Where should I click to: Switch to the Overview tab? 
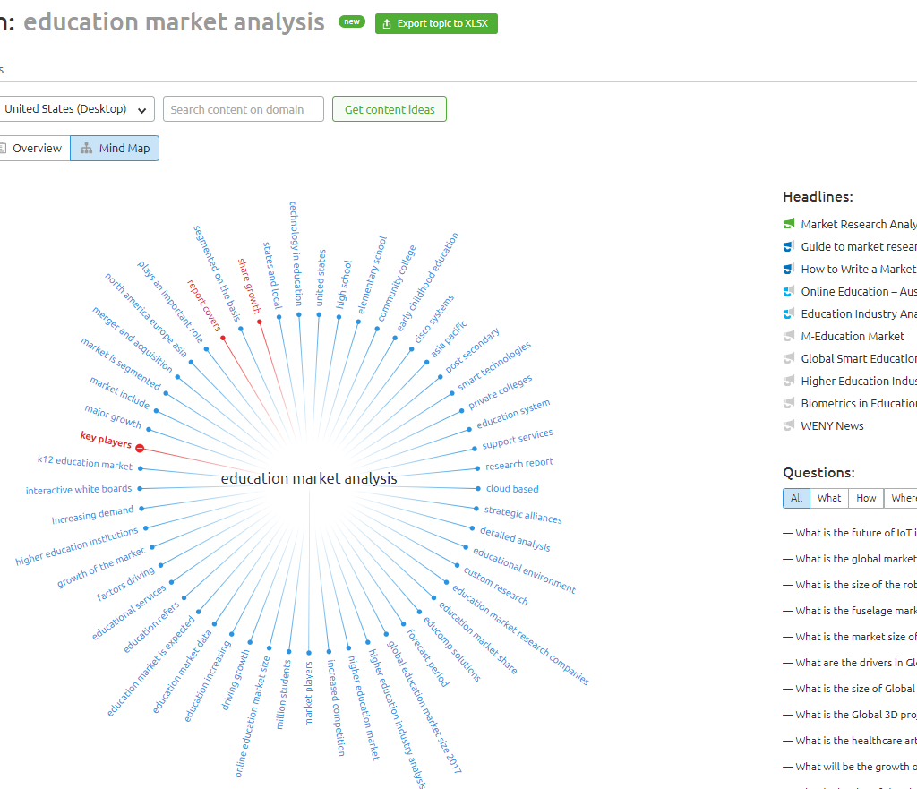coord(33,148)
